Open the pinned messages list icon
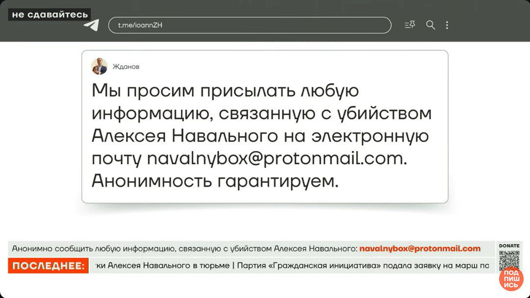530x298 pixels. tap(410, 25)
